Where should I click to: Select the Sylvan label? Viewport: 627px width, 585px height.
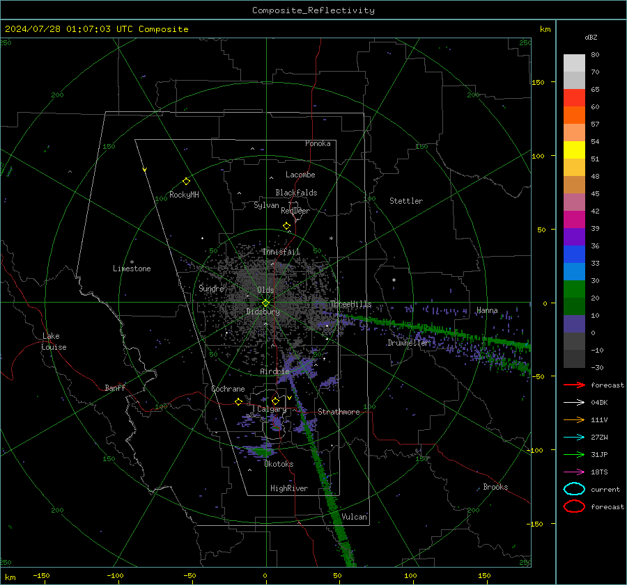tap(266, 205)
